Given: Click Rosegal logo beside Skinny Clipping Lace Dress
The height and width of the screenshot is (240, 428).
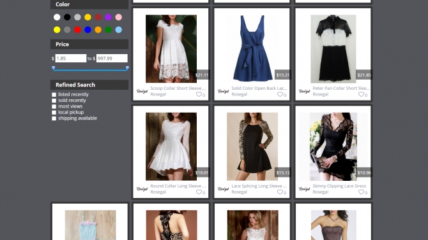Looking at the screenshot, I should (x=304, y=189).
